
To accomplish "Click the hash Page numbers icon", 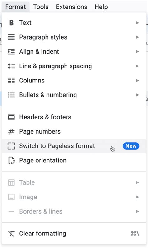I will 11,131.
